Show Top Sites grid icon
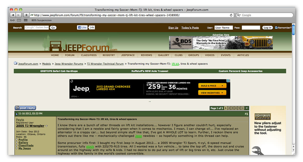The image size is (303, 162). tap(26, 20)
